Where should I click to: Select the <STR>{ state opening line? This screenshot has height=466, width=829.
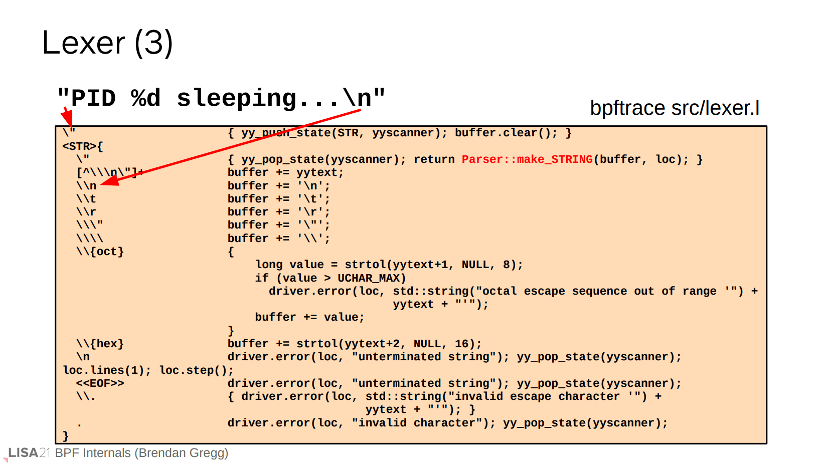(82, 146)
